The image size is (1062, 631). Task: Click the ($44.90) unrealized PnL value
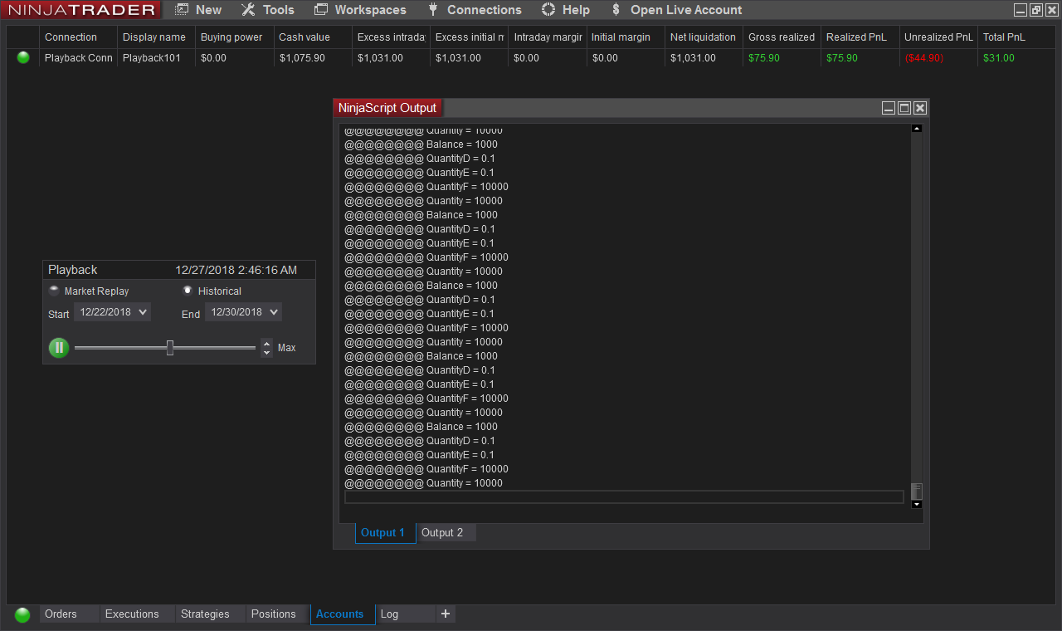(924, 58)
